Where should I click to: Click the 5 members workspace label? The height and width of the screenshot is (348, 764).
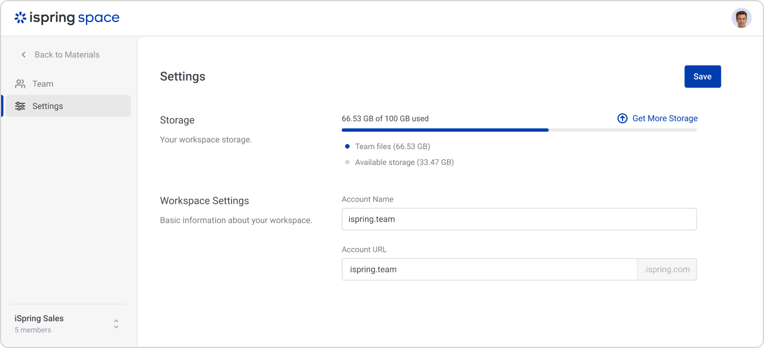33,330
